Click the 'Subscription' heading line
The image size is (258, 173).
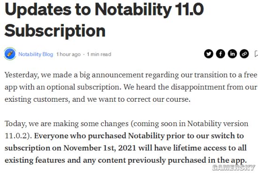(x=55, y=31)
